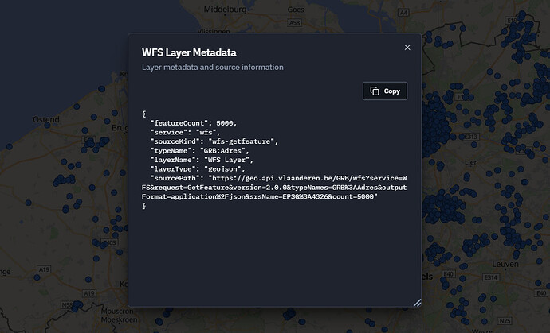Click the Middelburg label on map
The width and height of the screenshot is (550, 333).
[x=226, y=10]
